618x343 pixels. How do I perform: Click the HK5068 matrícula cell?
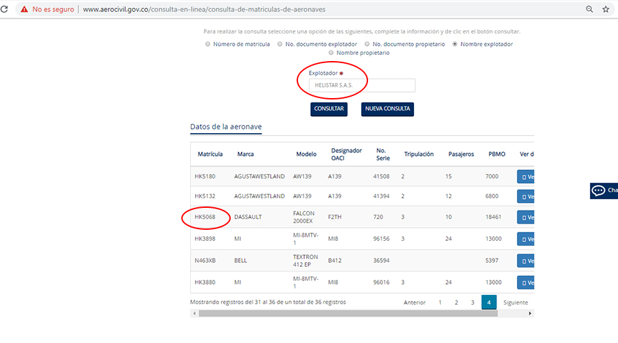pos(205,217)
